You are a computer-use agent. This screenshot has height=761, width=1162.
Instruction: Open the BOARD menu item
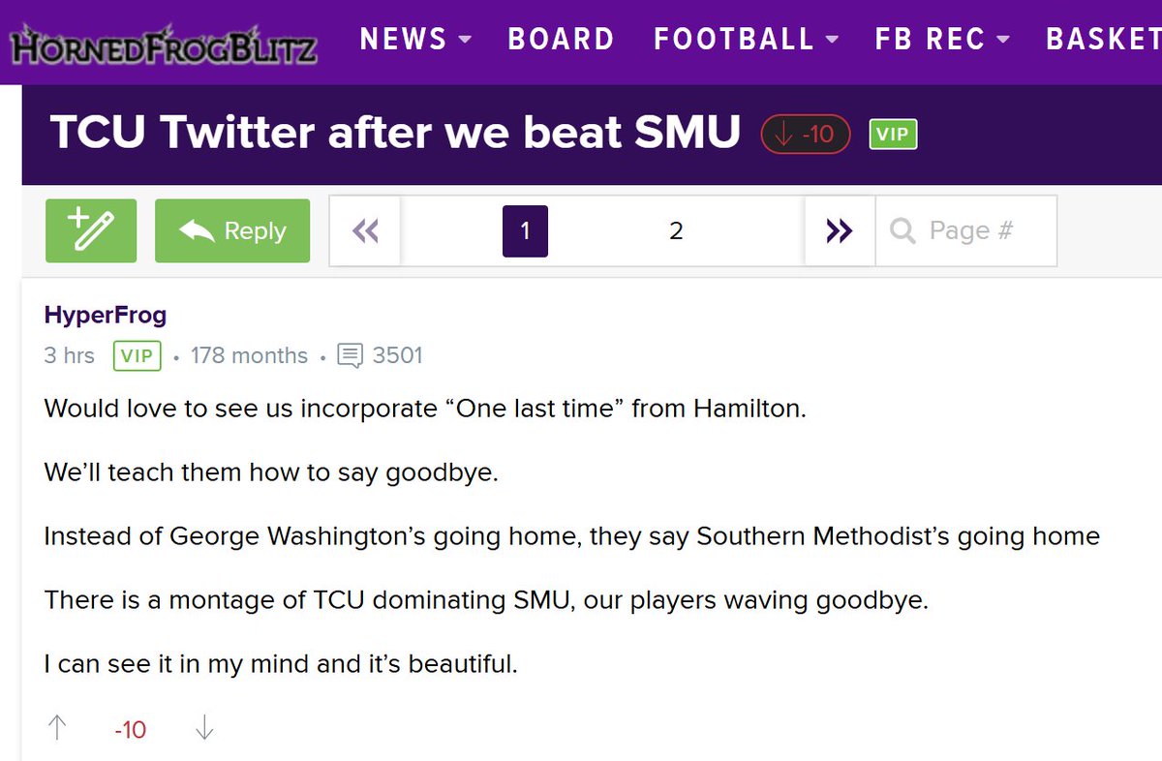(561, 39)
